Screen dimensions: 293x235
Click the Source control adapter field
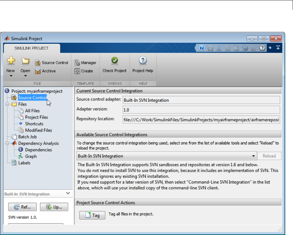pyautogui.click(x=201, y=100)
